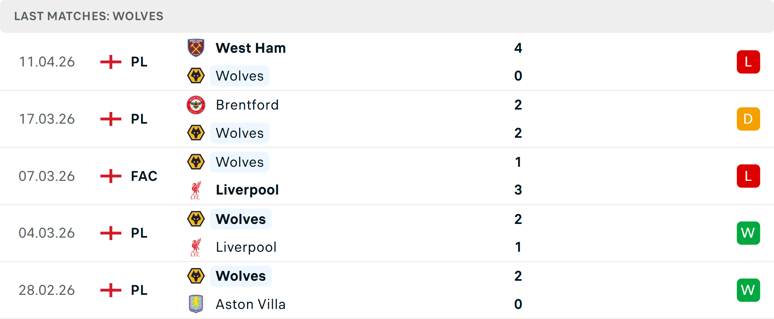Select the FAC competition label

point(144,176)
